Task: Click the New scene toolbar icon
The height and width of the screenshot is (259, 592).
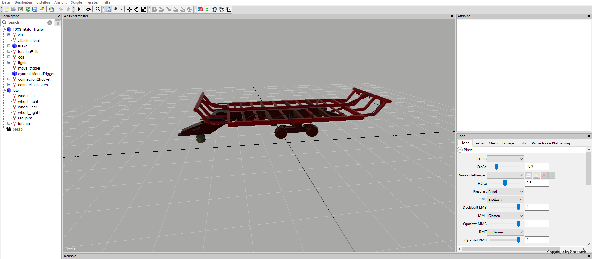Action: click(x=6, y=9)
